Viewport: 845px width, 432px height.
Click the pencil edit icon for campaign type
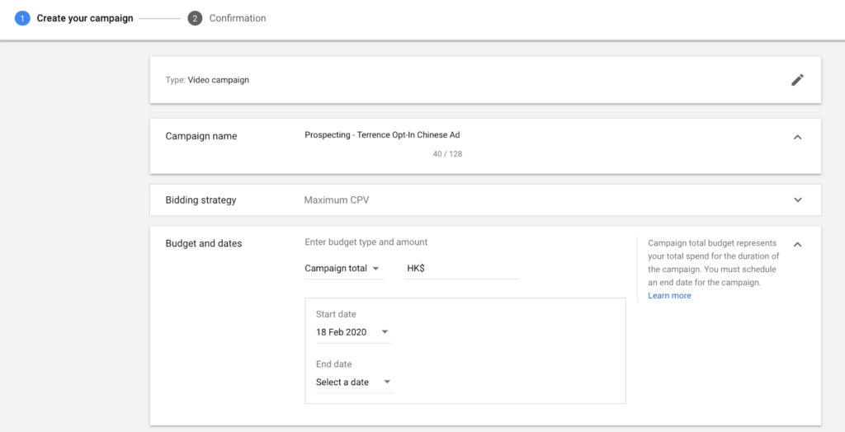(x=797, y=80)
